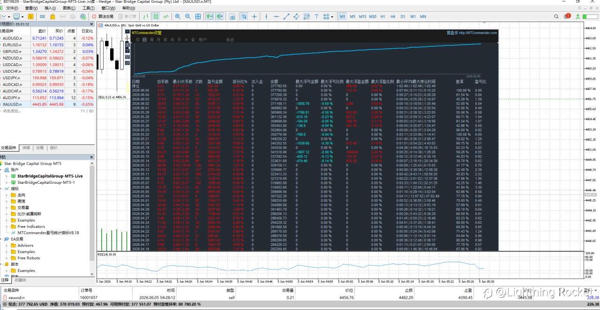
Task: Open the http://MTCommander.com link
Action: coord(478,33)
